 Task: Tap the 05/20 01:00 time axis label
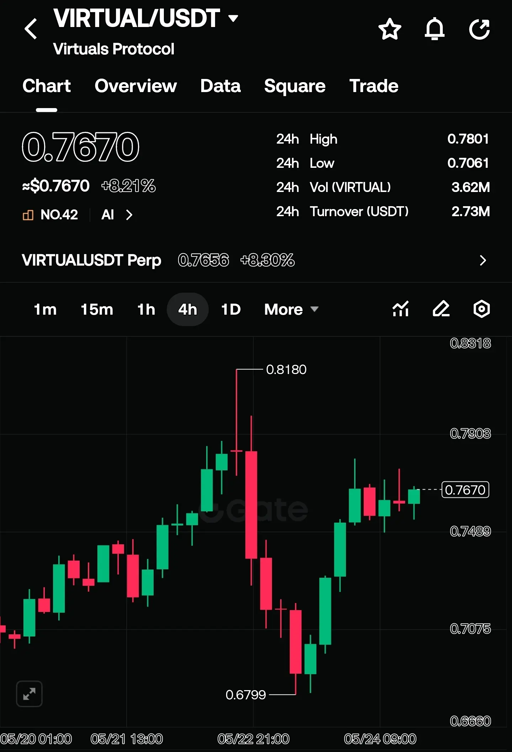click(36, 739)
